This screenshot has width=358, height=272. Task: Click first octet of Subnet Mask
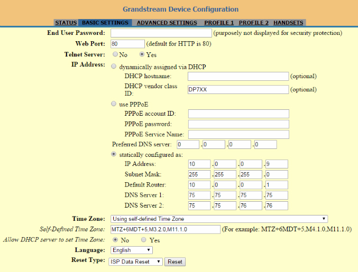click(x=199, y=174)
